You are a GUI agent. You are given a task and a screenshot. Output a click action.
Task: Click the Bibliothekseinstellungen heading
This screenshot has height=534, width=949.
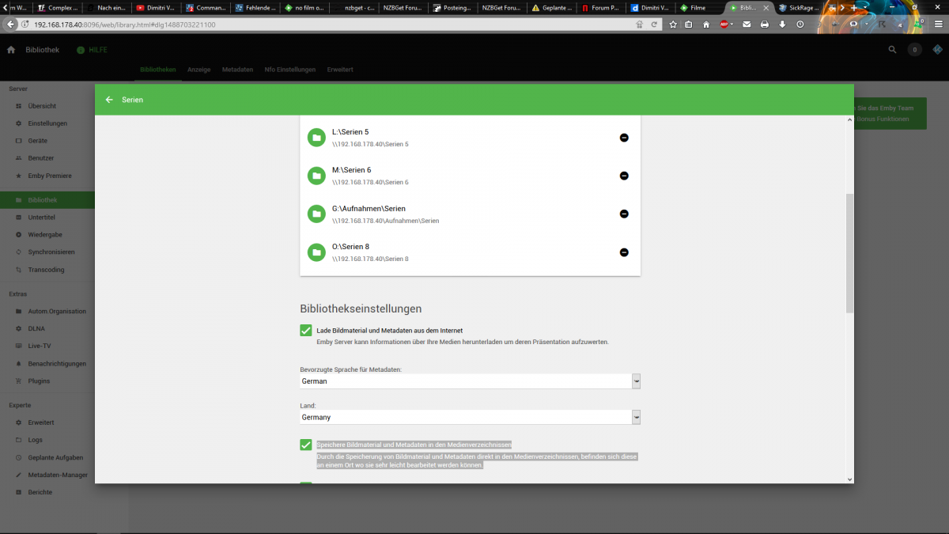click(361, 309)
